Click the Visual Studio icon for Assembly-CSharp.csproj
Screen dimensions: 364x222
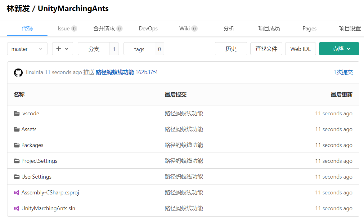[x=17, y=193]
